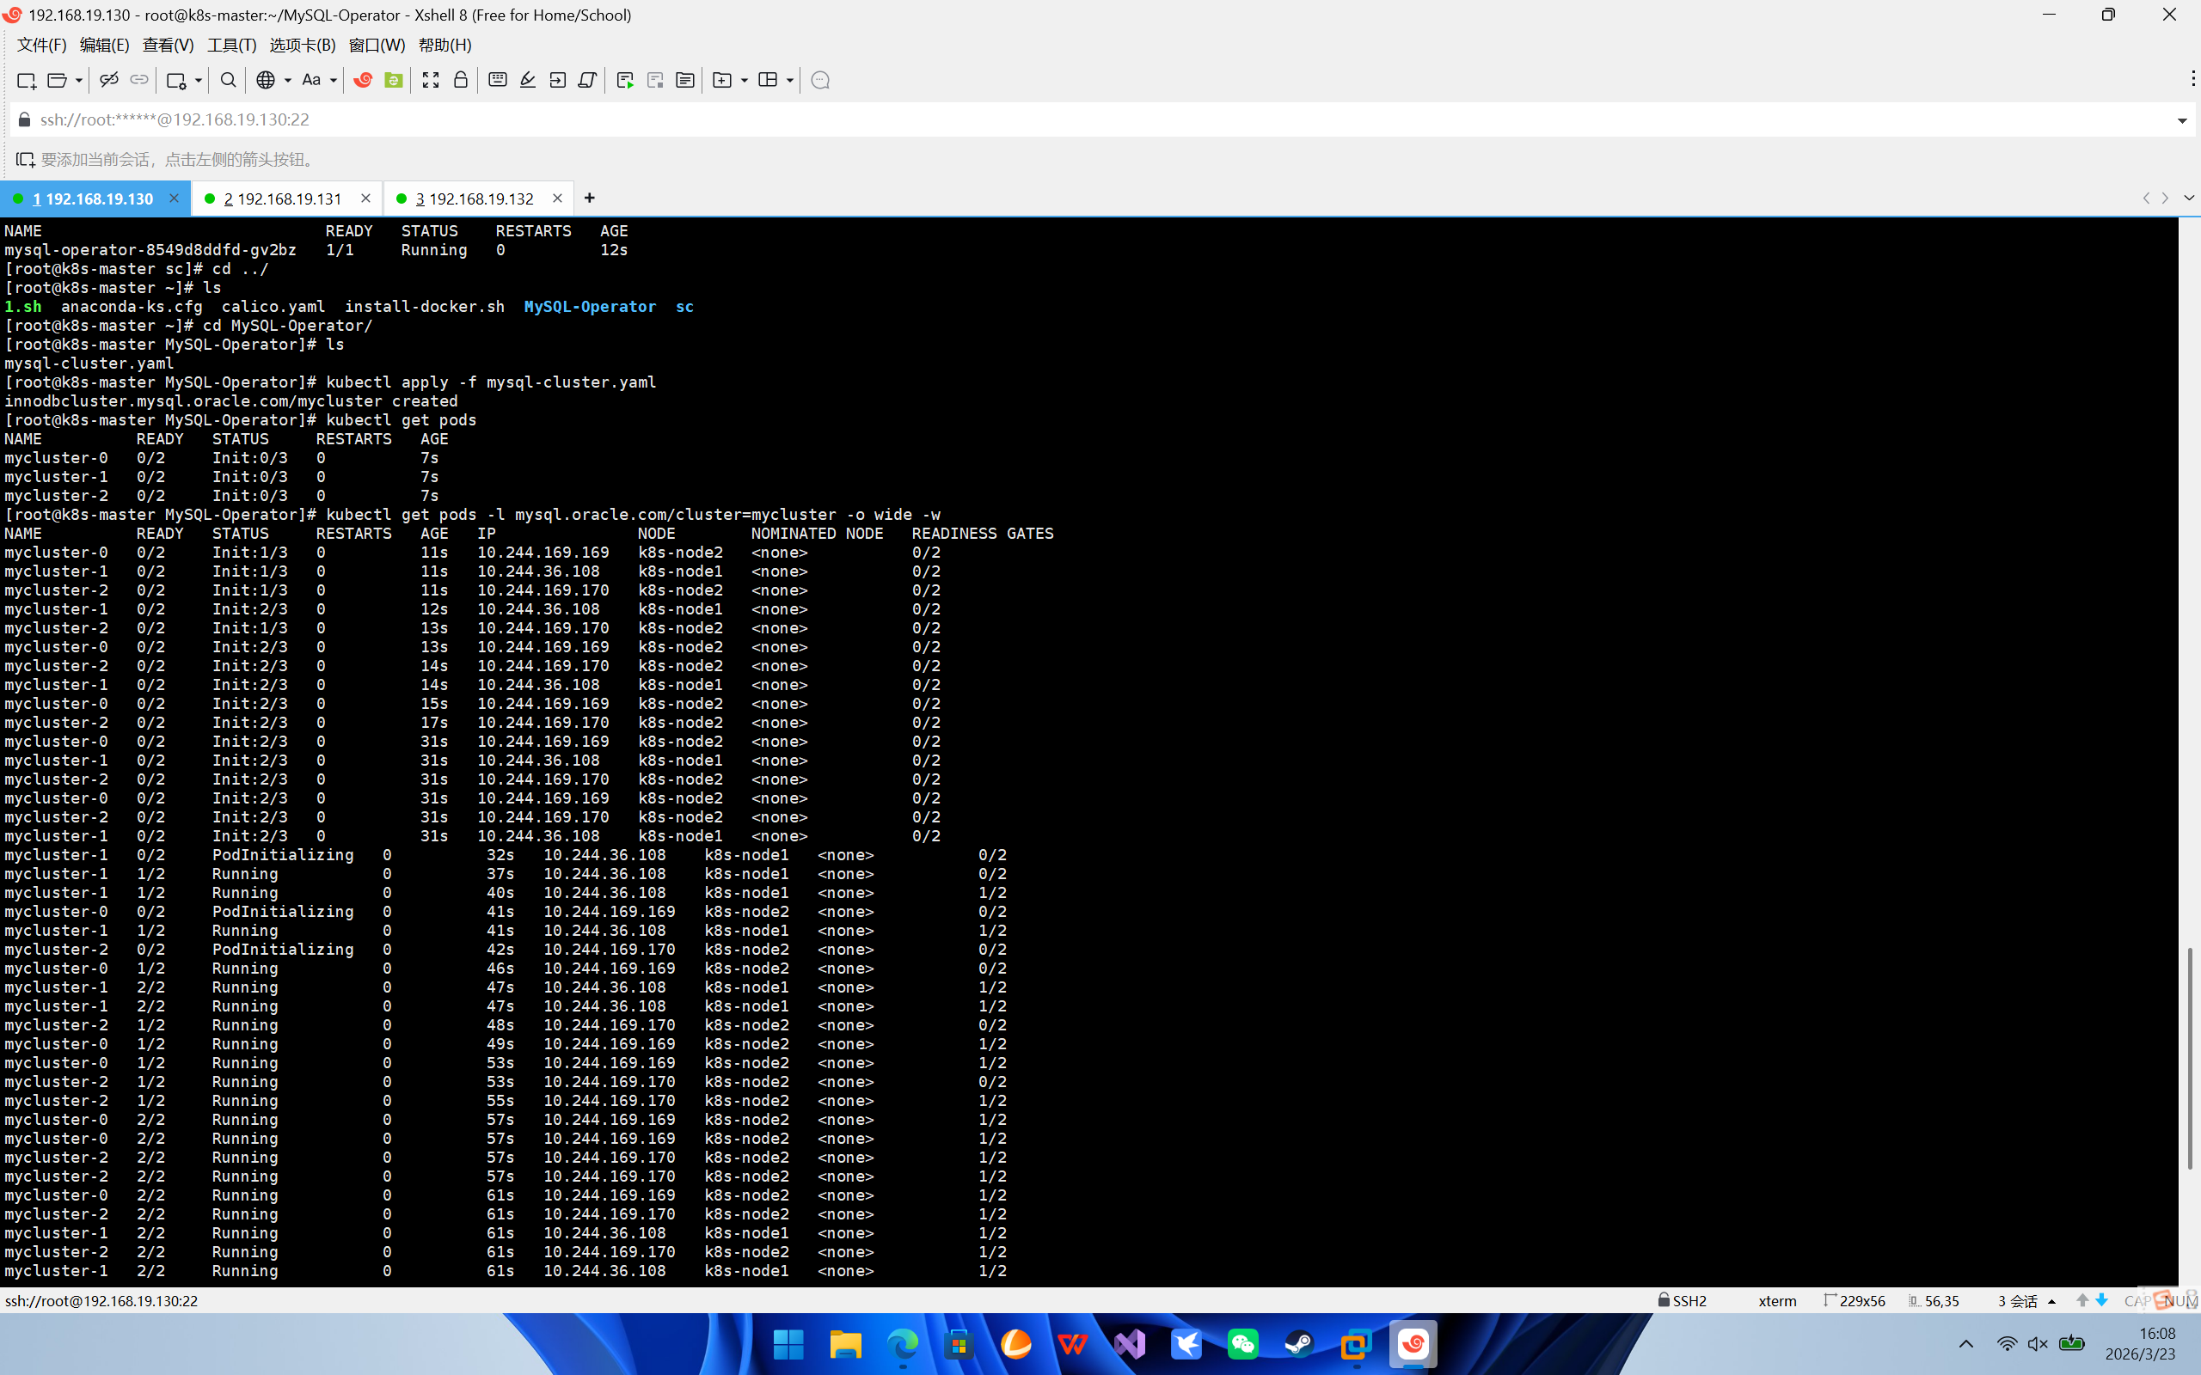Click the speech bubble chat icon
2201x1375 pixels.
820,80
